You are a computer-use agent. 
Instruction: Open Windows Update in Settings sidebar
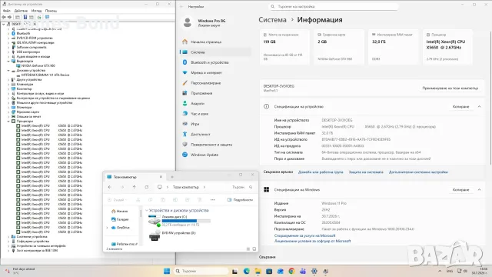click(x=204, y=155)
